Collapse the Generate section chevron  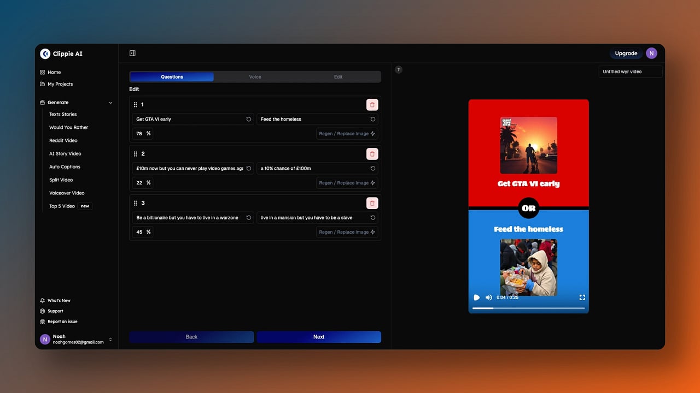pos(110,103)
